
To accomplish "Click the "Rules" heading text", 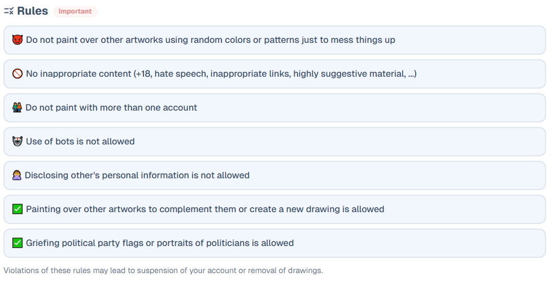I will [33, 11].
